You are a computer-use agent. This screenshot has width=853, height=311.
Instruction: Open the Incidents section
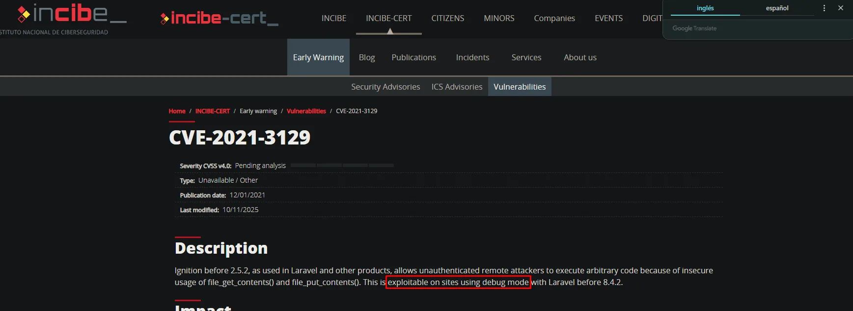click(472, 57)
